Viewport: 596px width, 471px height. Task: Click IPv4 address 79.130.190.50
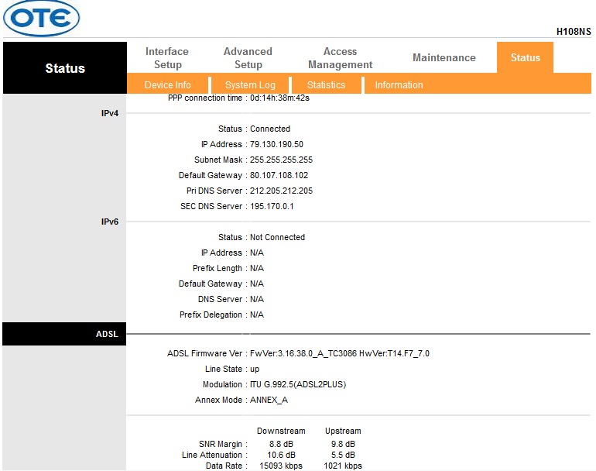pos(277,144)
